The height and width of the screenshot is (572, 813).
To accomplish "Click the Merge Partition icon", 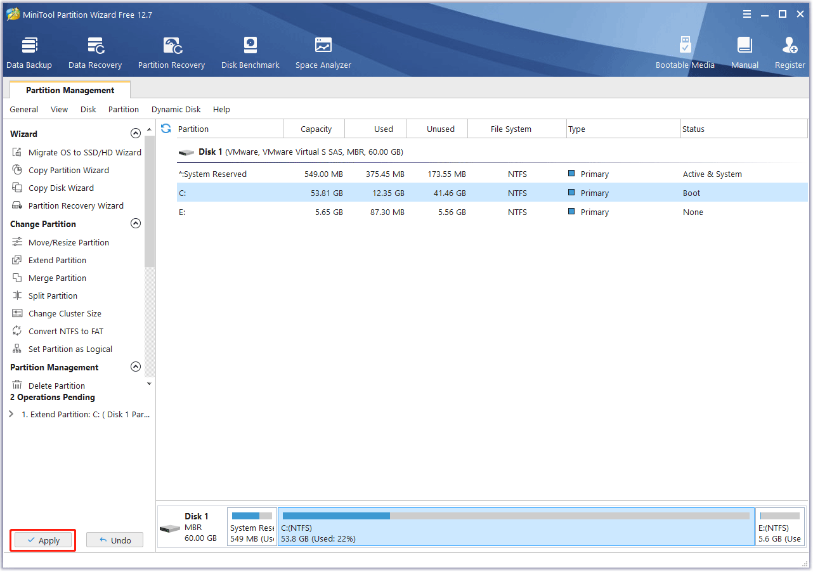I will 17,278.
